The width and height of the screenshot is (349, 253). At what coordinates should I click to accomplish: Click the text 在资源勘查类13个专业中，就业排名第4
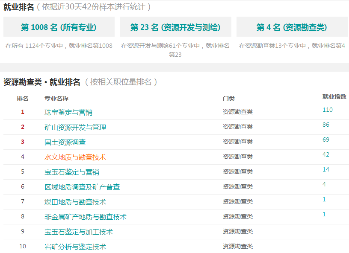click(x=292, y=46)
